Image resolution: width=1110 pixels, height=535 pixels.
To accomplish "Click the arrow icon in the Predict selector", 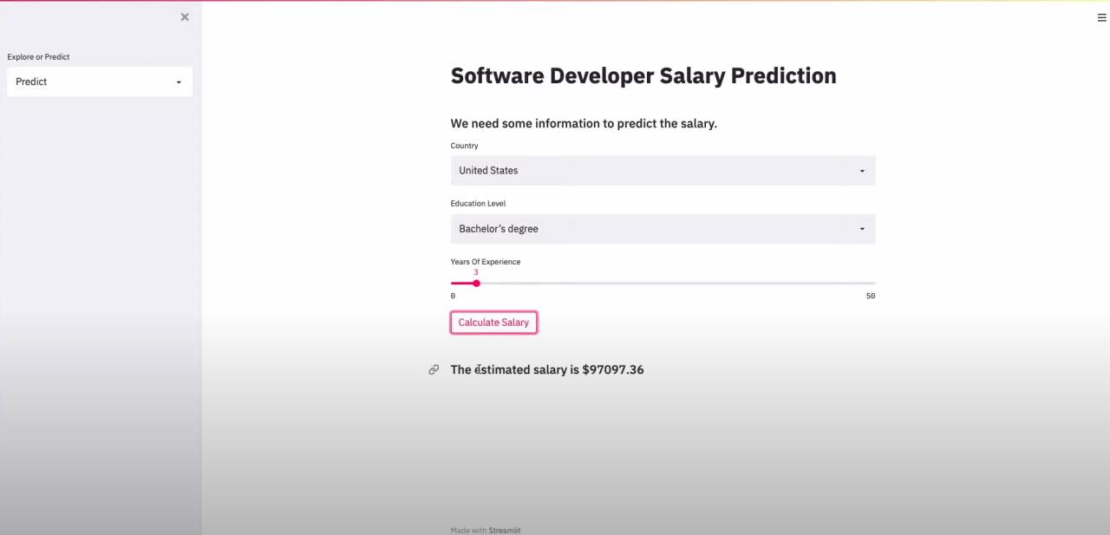I will tap(179, 82).
